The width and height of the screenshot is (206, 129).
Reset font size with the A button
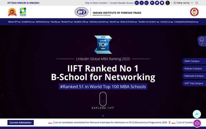[x=142, y=3]
